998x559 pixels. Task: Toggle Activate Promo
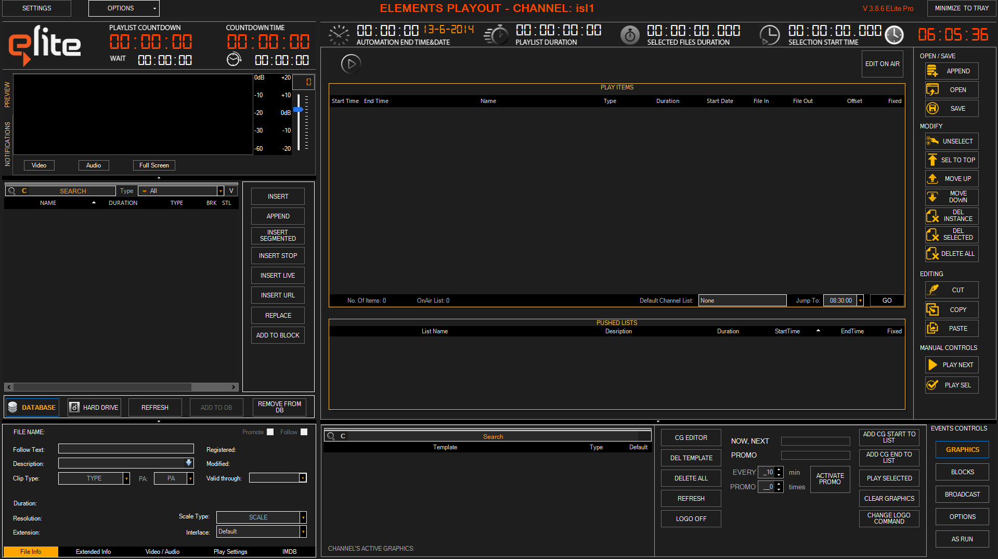pos(829,479)
